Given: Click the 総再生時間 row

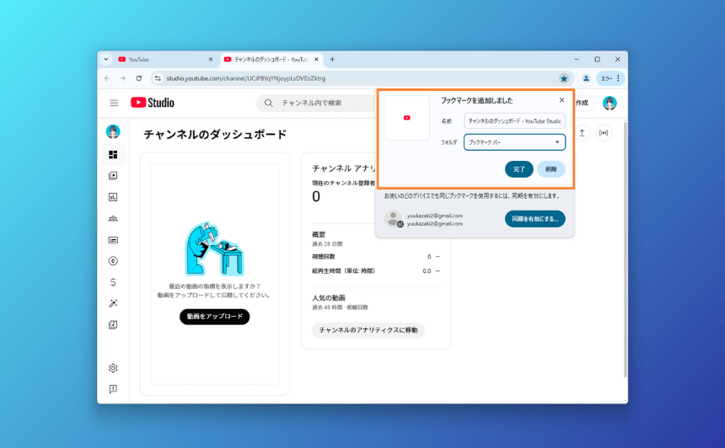Looking at the screenshot, I should click(x=376, y=271).
